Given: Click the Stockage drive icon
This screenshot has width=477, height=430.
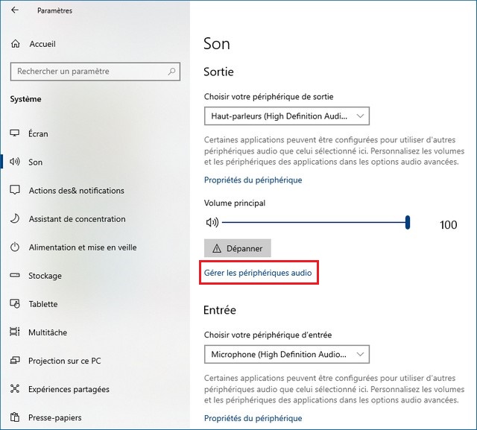Looking at the screenshot, I should tap(15, 276).
